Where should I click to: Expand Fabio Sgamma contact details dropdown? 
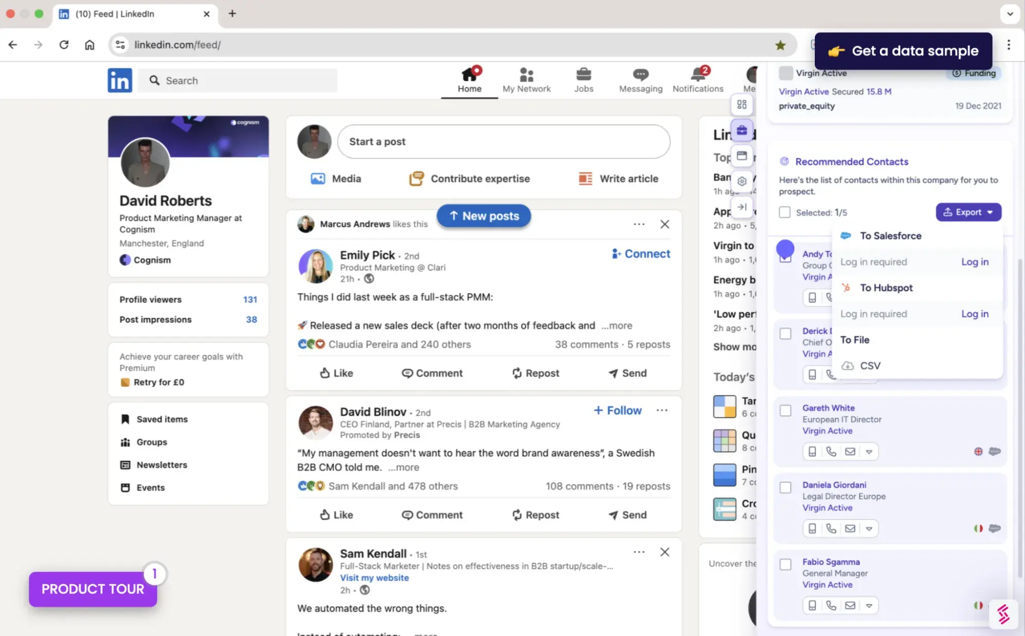point(869,605)
